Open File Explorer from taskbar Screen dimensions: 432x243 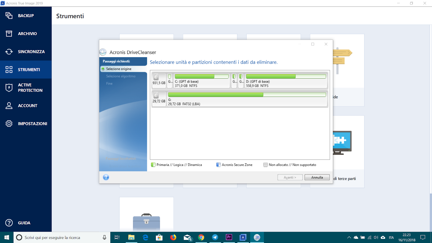[131, 237]
